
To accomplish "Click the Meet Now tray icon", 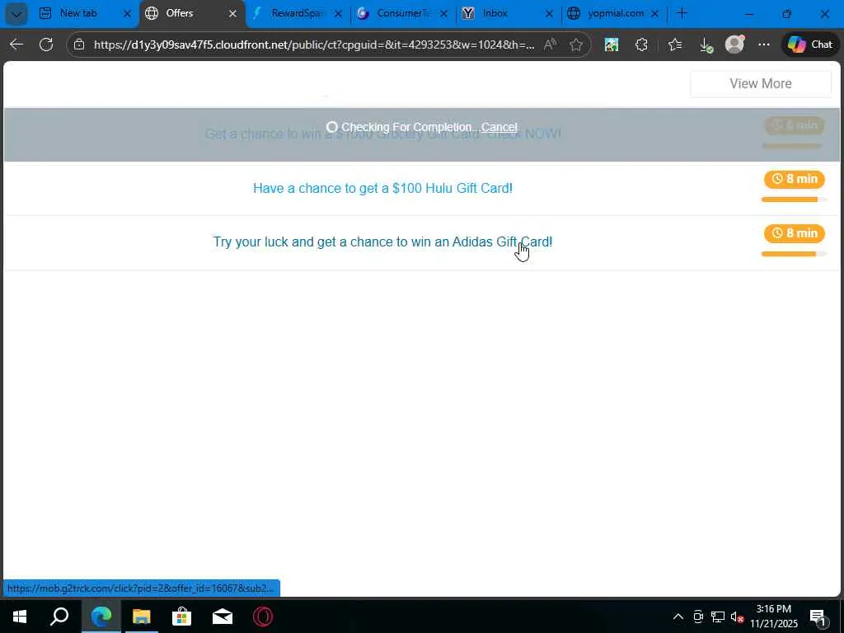I will click(x=698, y=617).
